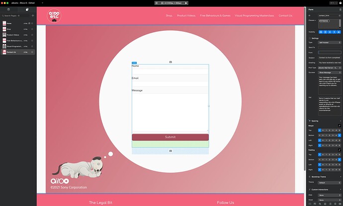The image size is (343, 206).
Task: Open the LG breakpoint selector
Action: pyautogui.click(x=171, y=3)
